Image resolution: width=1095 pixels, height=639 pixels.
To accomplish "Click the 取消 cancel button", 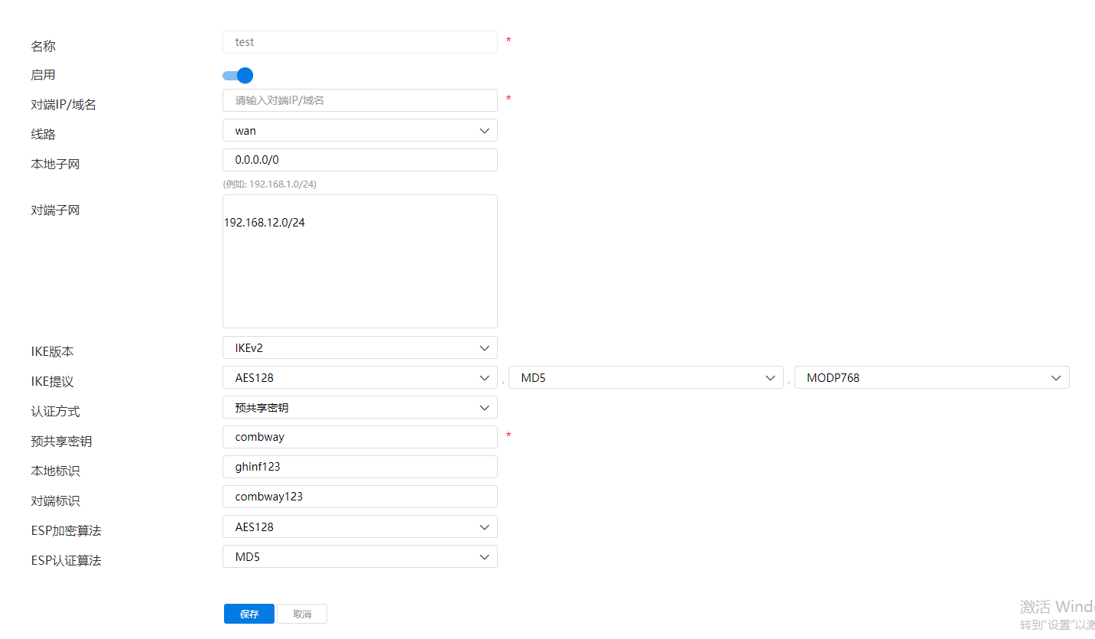I will pyautogui.click(x=302, y=614).
